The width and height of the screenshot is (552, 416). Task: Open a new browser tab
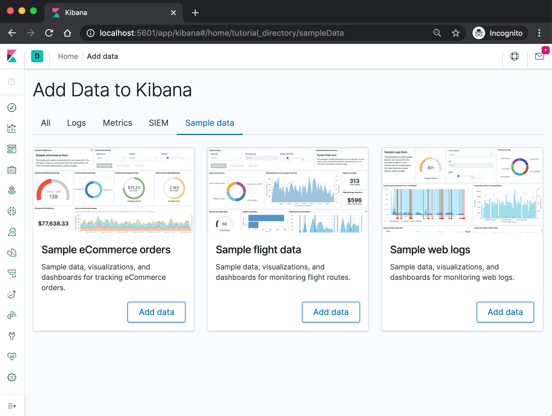pyautogui.click(x=195, y=13)
